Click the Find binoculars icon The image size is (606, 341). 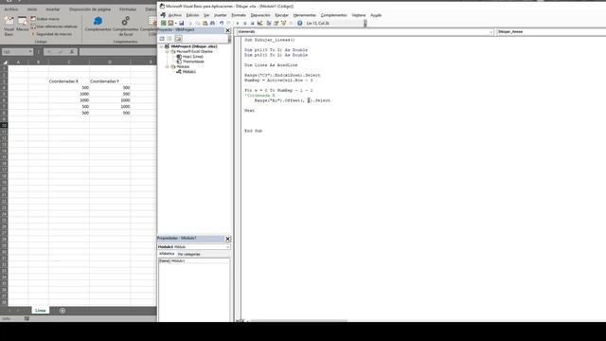pos(212,23)
